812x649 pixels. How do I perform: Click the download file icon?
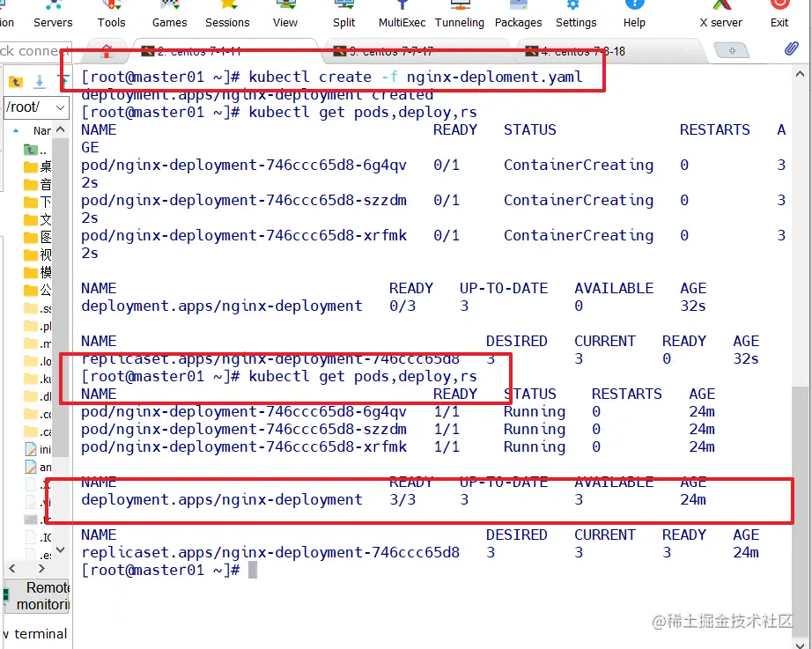point(40,81)
